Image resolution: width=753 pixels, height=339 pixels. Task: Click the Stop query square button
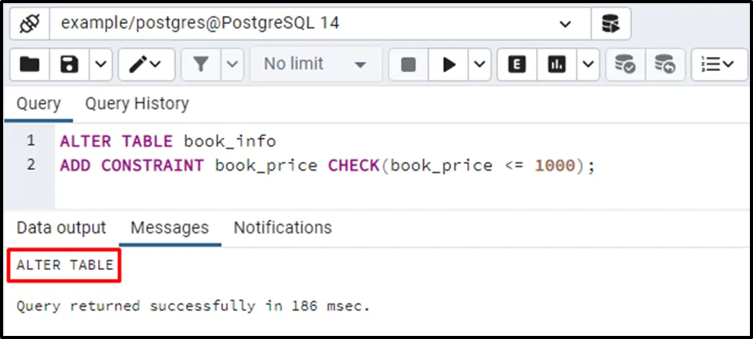(x=409, y=64)
